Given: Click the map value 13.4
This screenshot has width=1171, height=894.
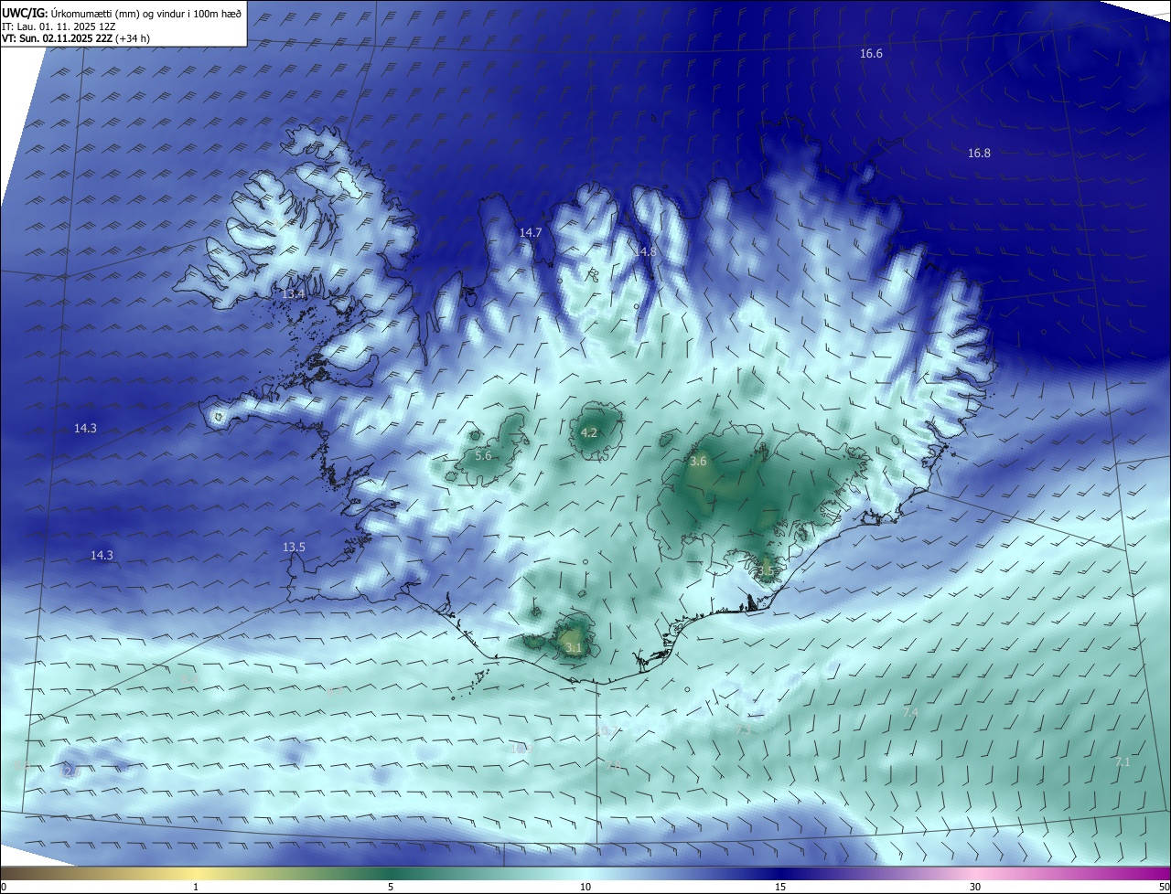Looking at the screenshot, I should coord(294,294).
